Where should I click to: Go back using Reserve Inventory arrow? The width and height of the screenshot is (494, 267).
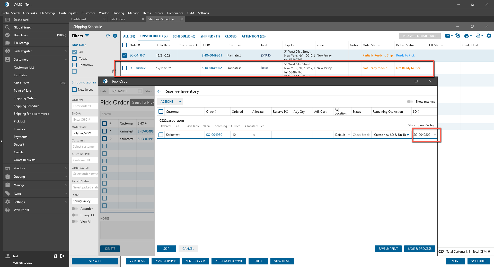(x=159, y=91)
